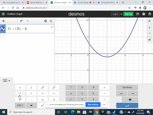153x115 pixels.
Task: Toggle visibility of expression 1 curve
Action: point(3,29)
